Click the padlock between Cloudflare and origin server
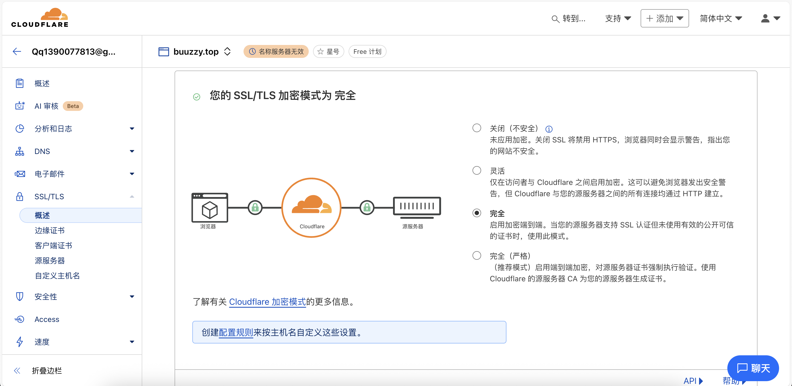 (x=367, y=208)
